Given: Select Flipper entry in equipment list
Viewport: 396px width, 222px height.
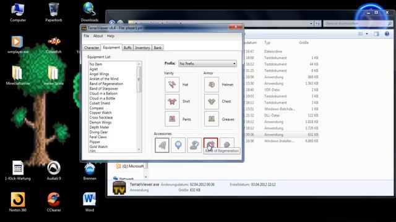Looking at the screenshot, I should 95,142.
